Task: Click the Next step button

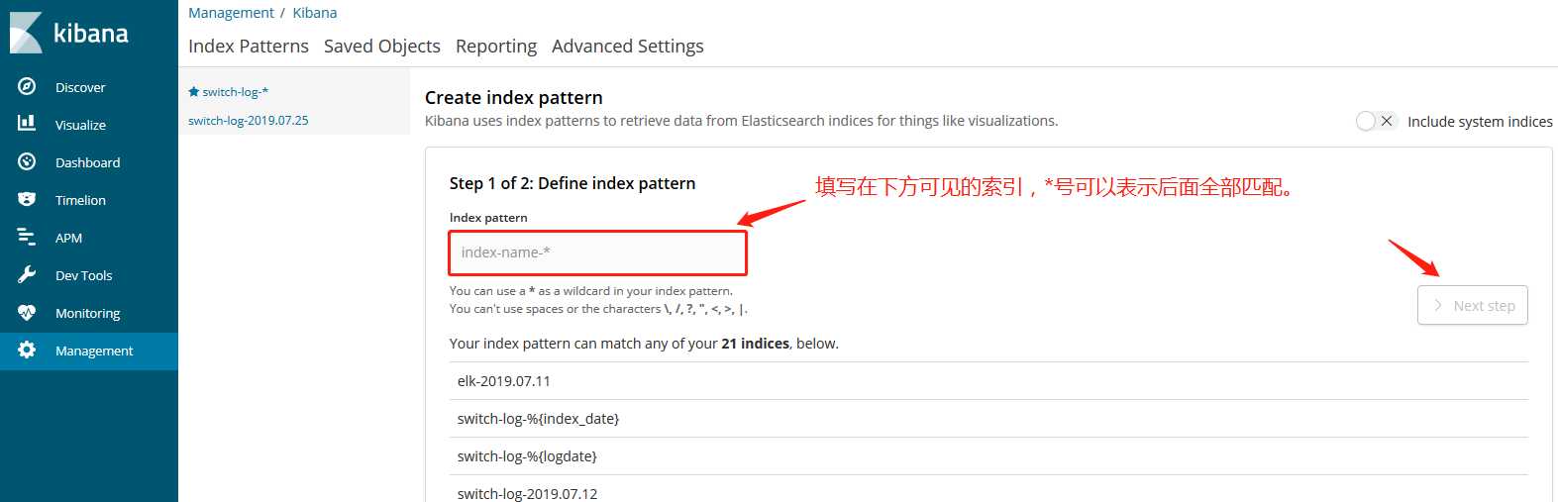Action: pos(1473,305)
